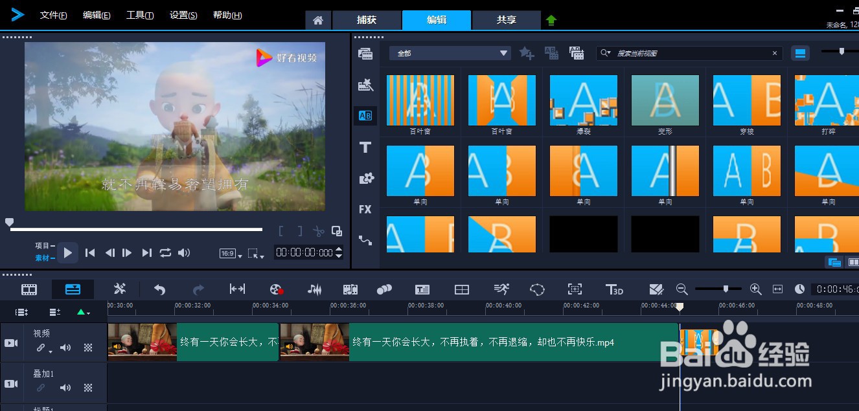This screenshot has height=411, width=859.
Task: Open the timeline customize tools icon
Action: point(120,289)
